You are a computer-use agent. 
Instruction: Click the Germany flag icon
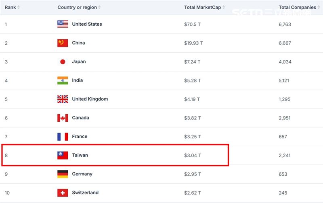pyautogui.click(x=63, y=174)
